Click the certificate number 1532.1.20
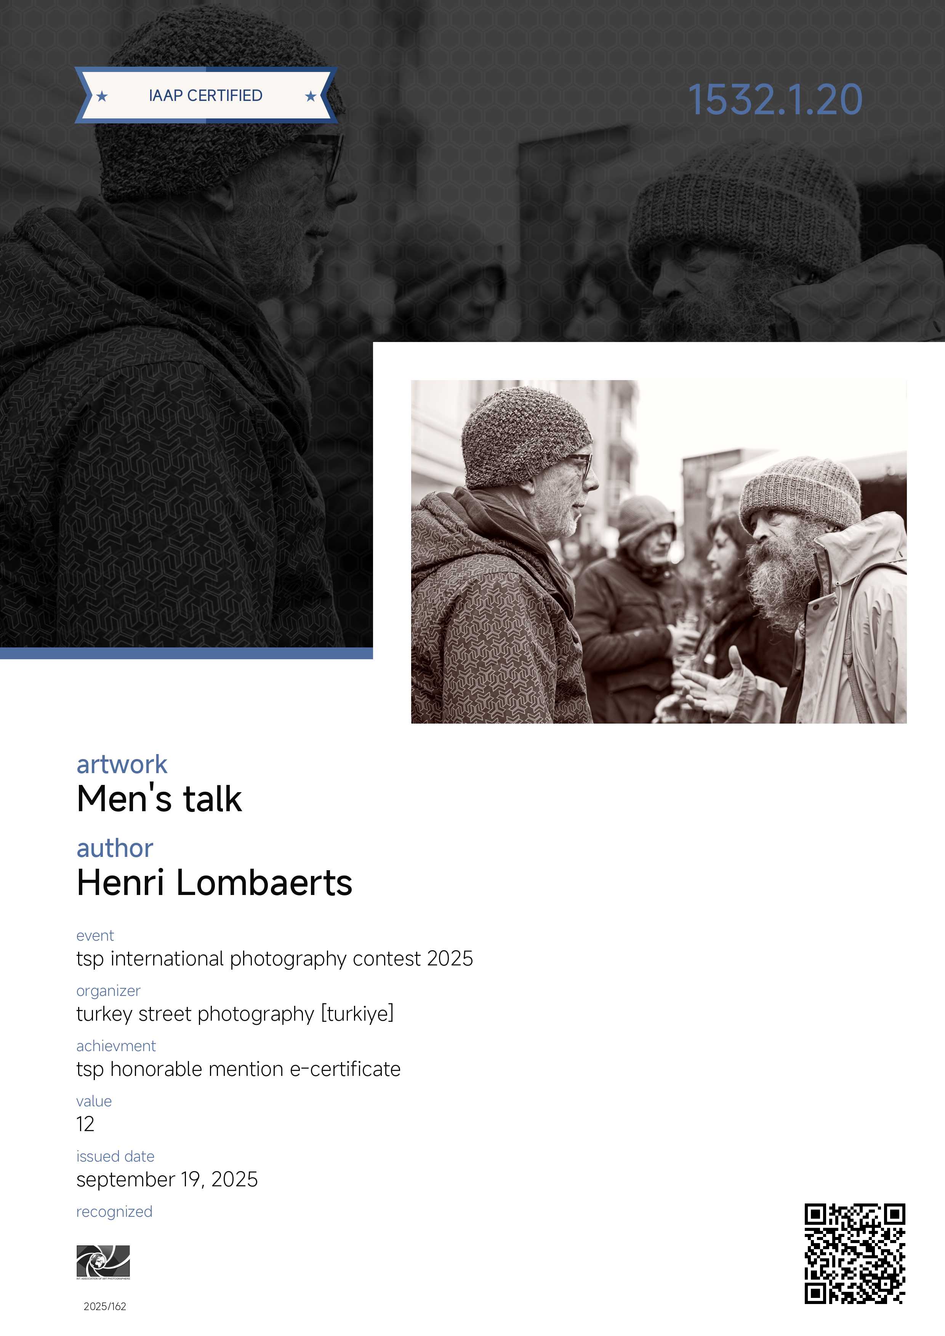This screenshot has width=945, height=1336. [775, 99]
